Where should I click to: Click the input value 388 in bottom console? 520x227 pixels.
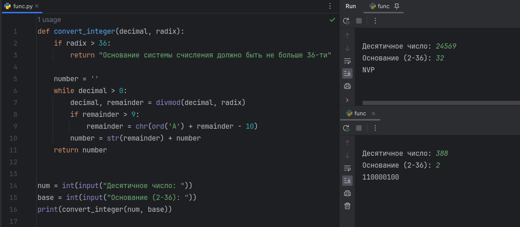pos(442,154)
